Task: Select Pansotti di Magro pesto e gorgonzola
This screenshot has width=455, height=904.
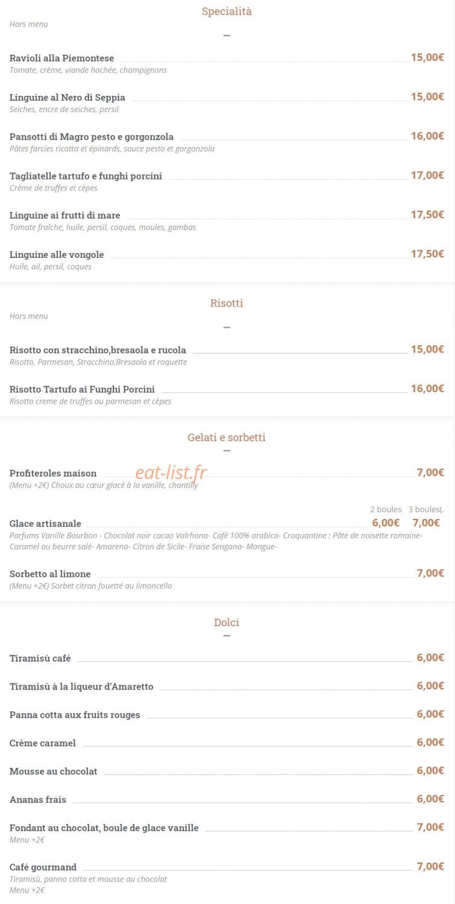Action: [x=92, y=137]
